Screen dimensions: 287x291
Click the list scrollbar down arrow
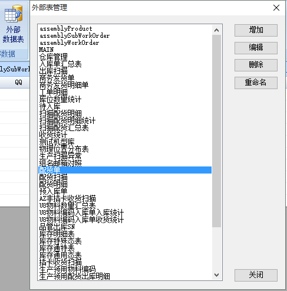pyautogui.click(x=216, y=275)
